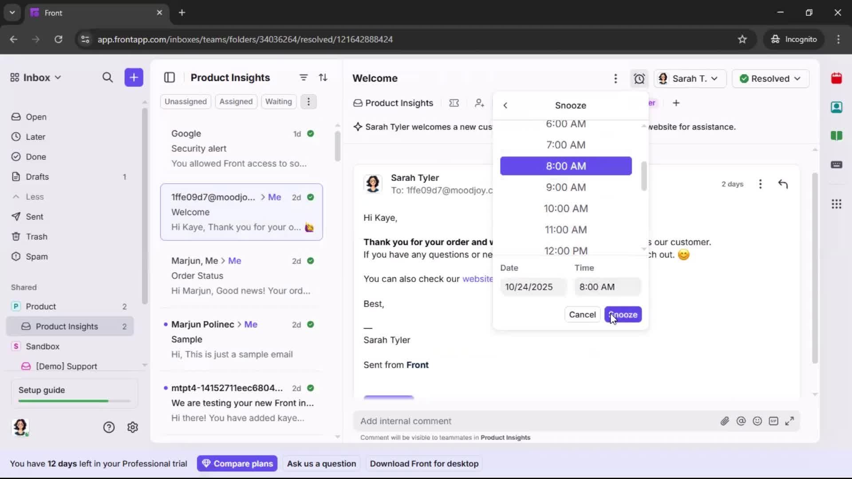Open Compare plans from the bottom bar
This screenshot has height=479, width=852.
point(237,463)
